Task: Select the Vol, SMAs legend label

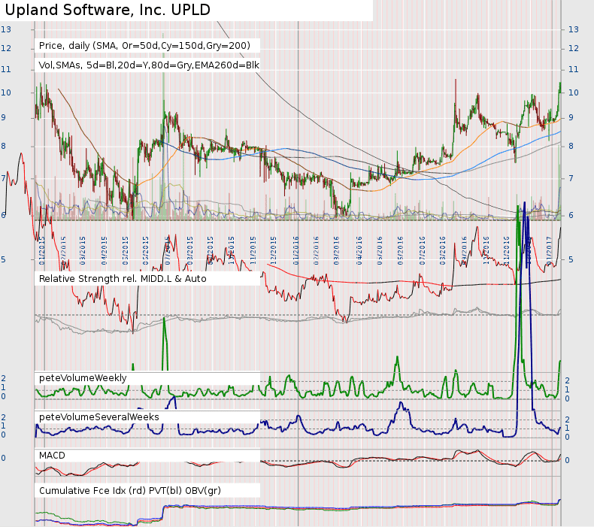Action: pos(149,65)
